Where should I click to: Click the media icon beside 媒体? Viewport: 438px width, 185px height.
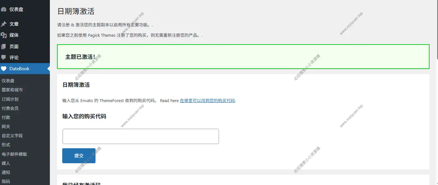pos(4,35)
